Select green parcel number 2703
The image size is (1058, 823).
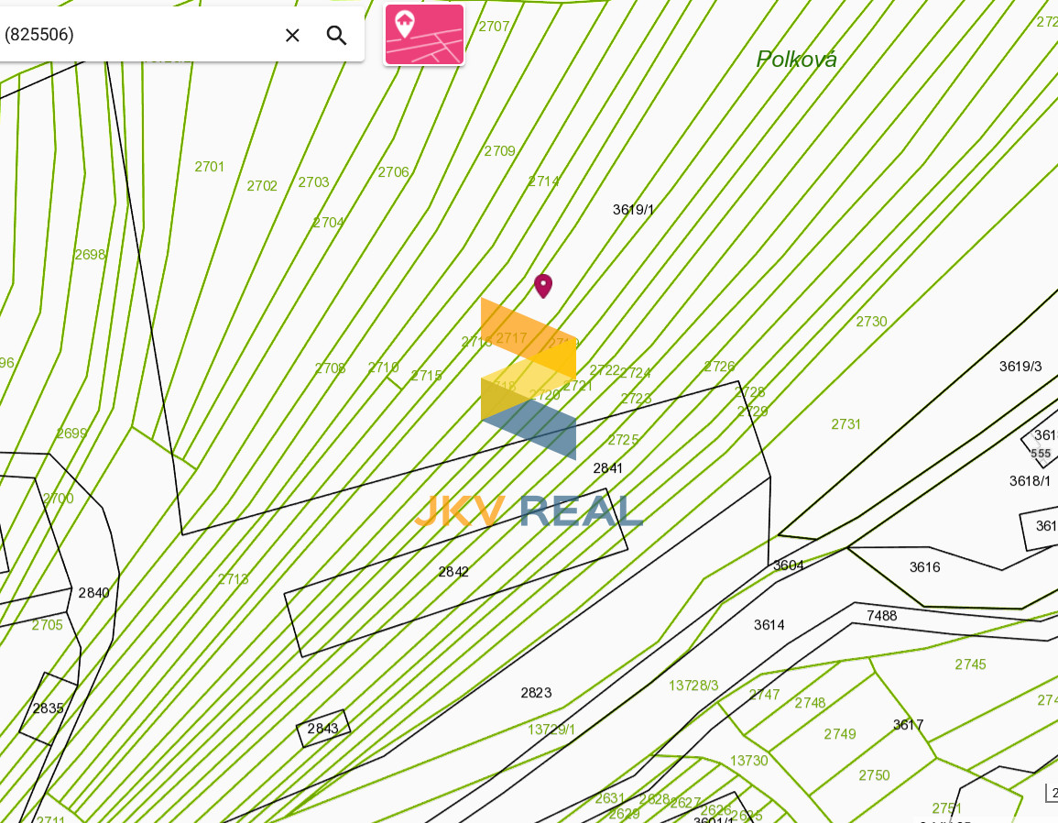click(x=314, y=182)
